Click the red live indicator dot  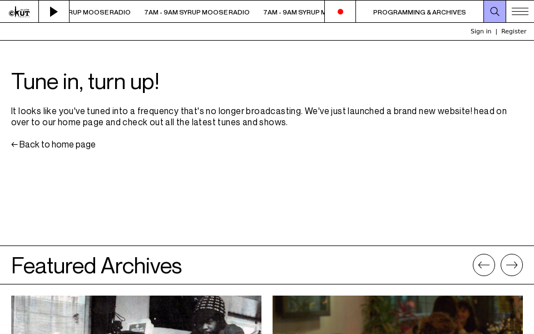(x=340, y=12)
